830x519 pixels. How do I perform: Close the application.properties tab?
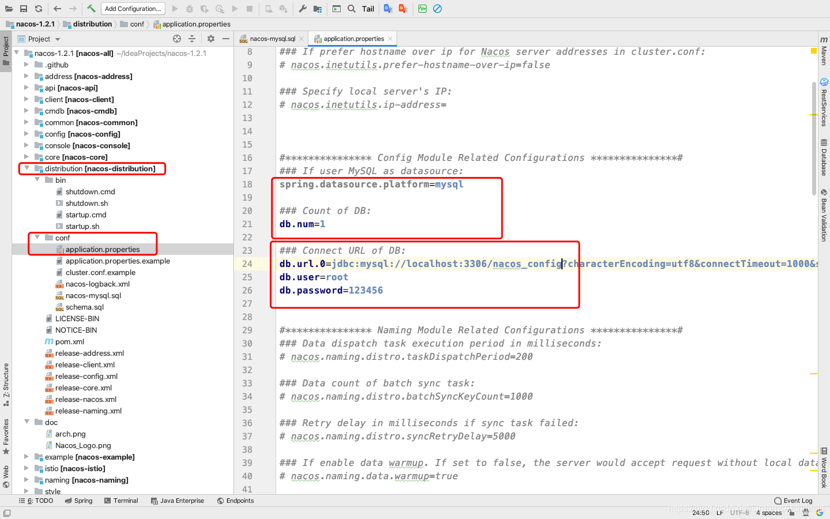pos(390,39)
